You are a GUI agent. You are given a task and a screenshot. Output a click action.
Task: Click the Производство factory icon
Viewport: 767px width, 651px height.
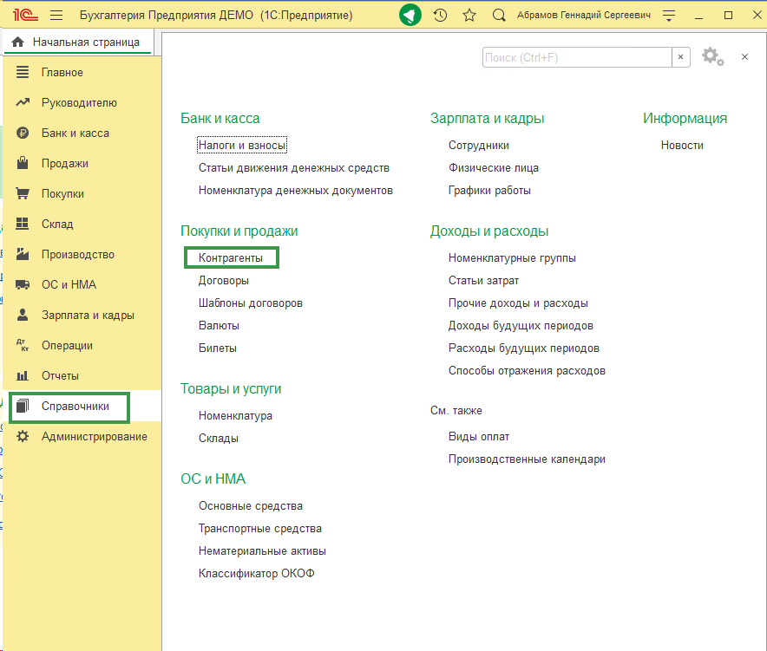click(23, 254)
